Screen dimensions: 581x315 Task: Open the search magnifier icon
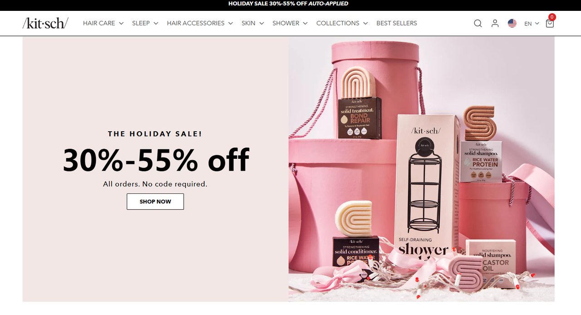click(x=478, y=23)
